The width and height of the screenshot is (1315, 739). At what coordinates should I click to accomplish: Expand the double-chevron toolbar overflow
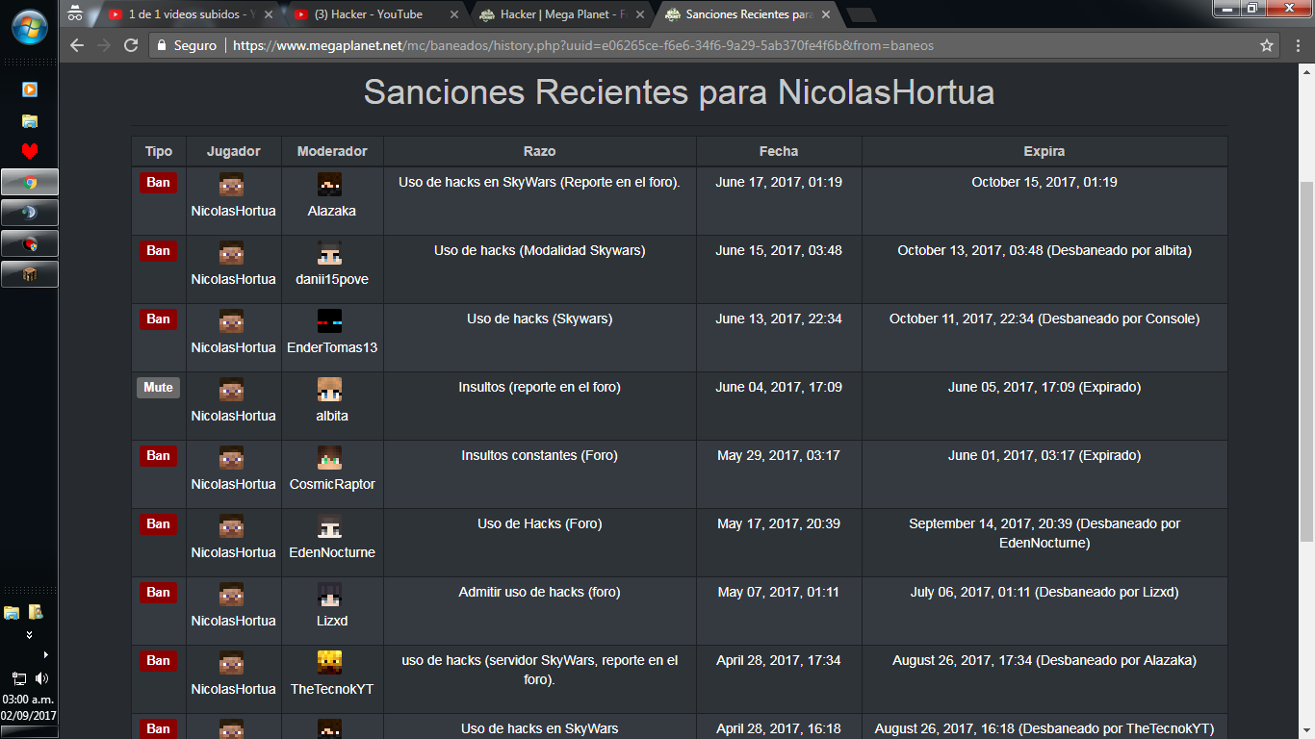30,635
